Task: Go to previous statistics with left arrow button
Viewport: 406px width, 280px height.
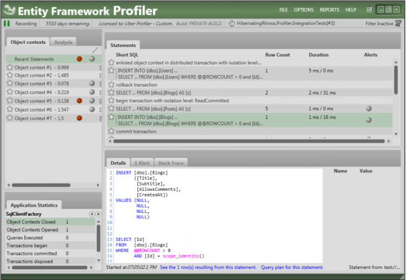Action: click(x=91, y=214)
